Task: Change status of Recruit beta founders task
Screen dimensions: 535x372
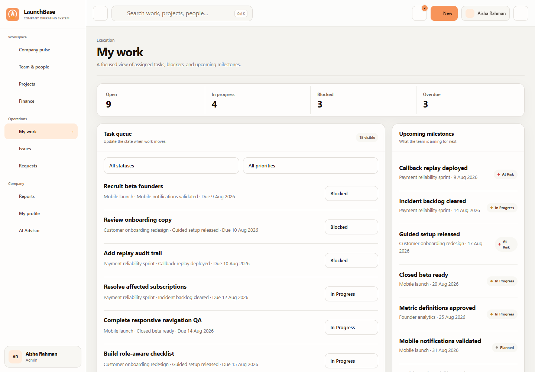Action: 351,193
